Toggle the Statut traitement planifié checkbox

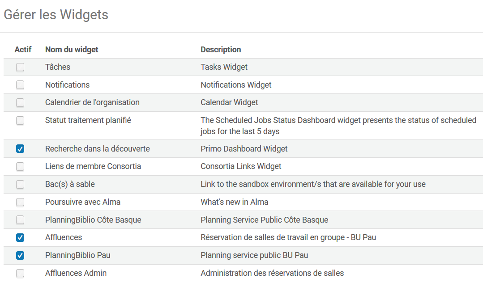click(x=20, y=121)
